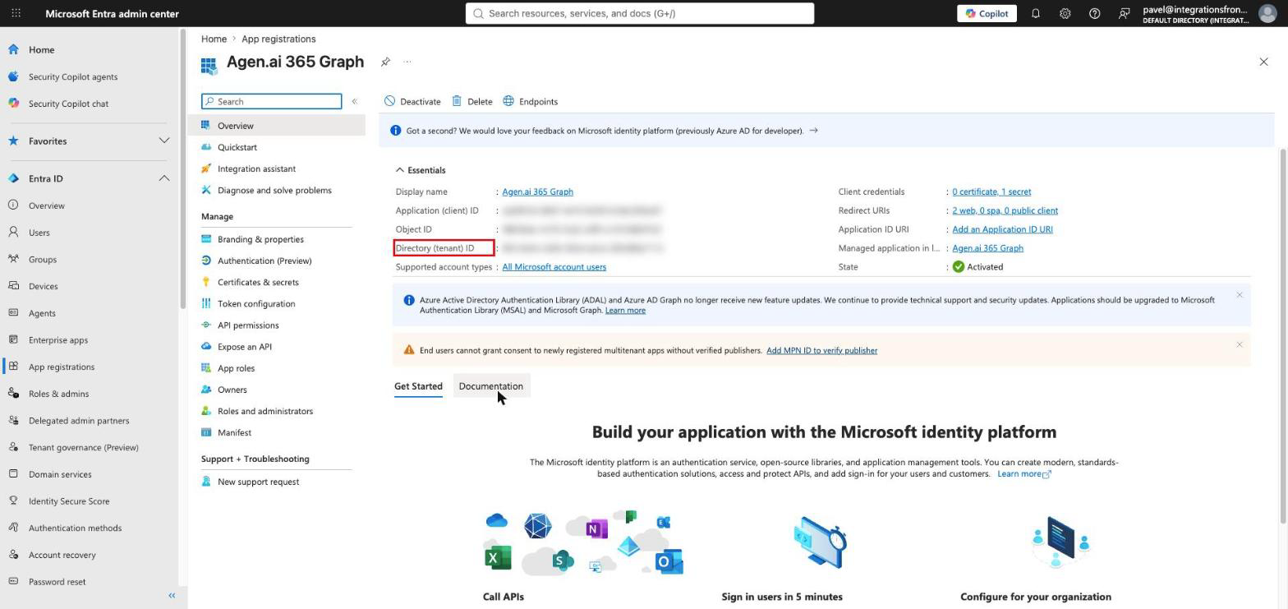Screen dimensions: 1288x609
Task: Collapse the Essentials section
Action: [x=421, y=170]
